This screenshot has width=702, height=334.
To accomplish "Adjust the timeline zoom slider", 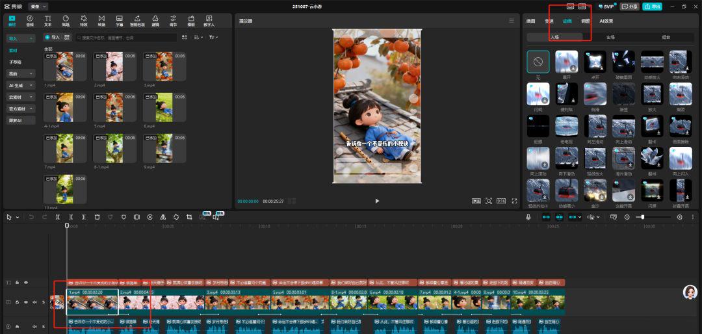I will [x=654, y=217].
